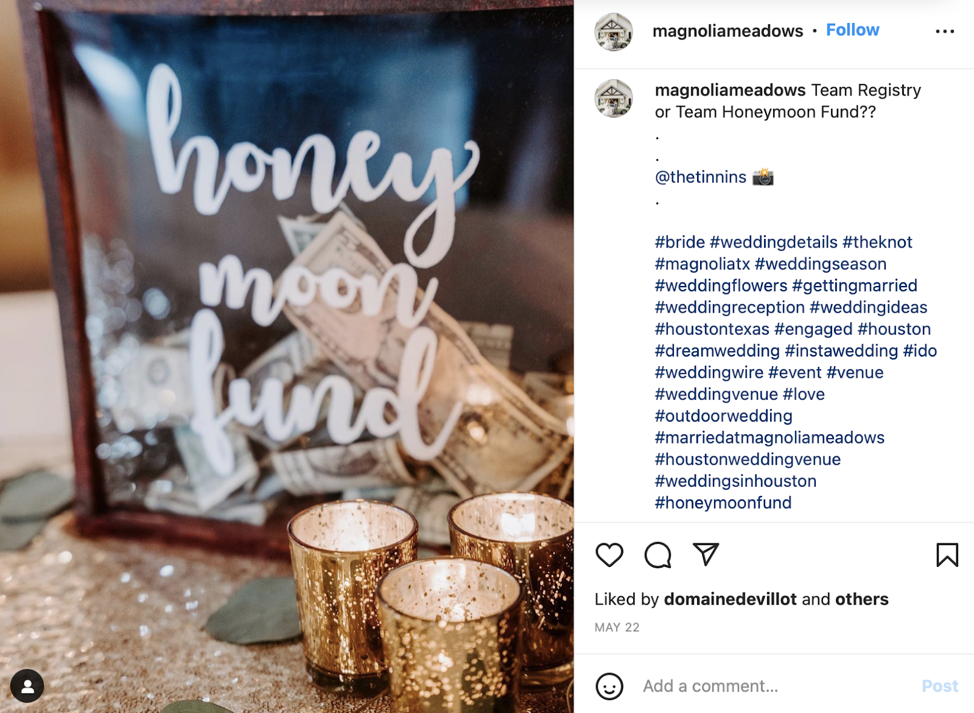Click the magnoliameadows username in the header
The height and width of the screenshot is (713, 974).
pyautogui.click(x=727, y=31)
